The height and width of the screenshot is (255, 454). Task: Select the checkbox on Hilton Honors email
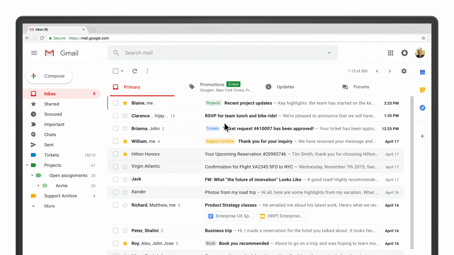pos(115,154)
